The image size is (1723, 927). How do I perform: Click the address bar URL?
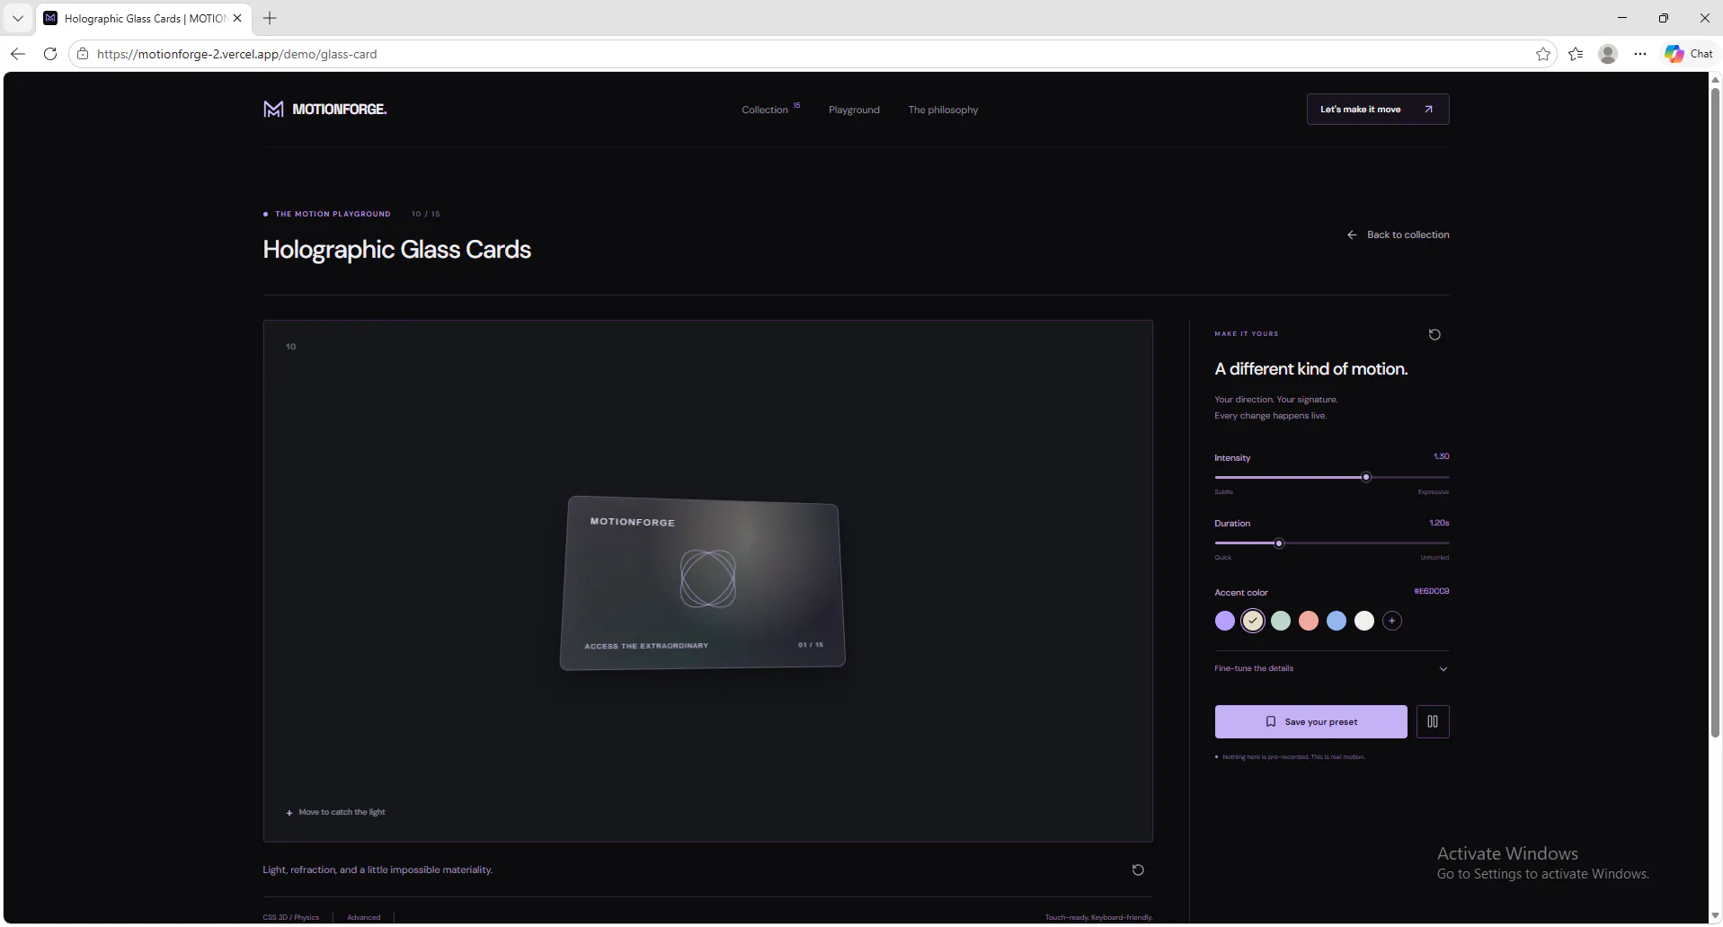[237, 54]
